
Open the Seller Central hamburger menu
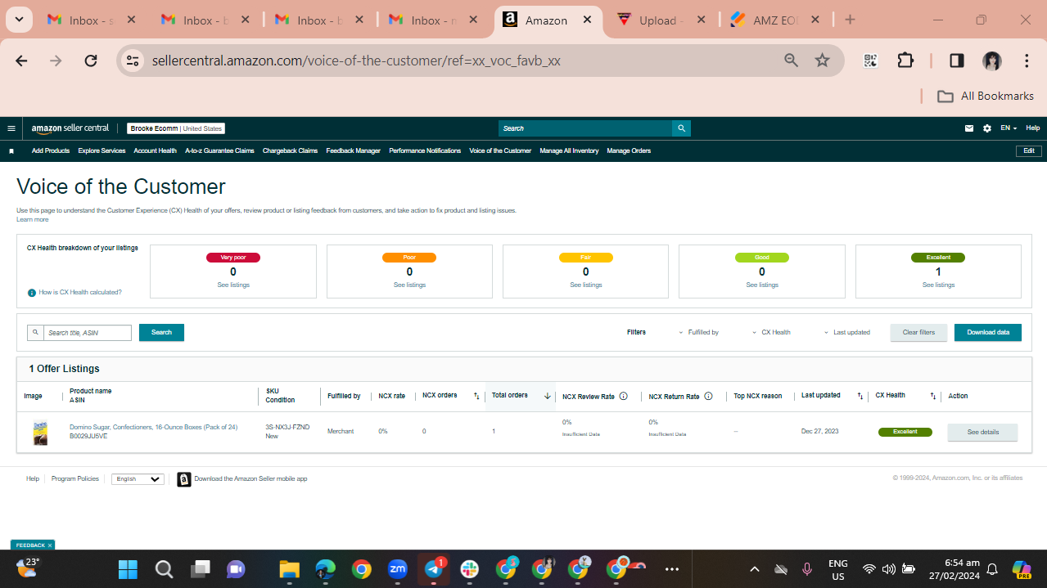11,128
